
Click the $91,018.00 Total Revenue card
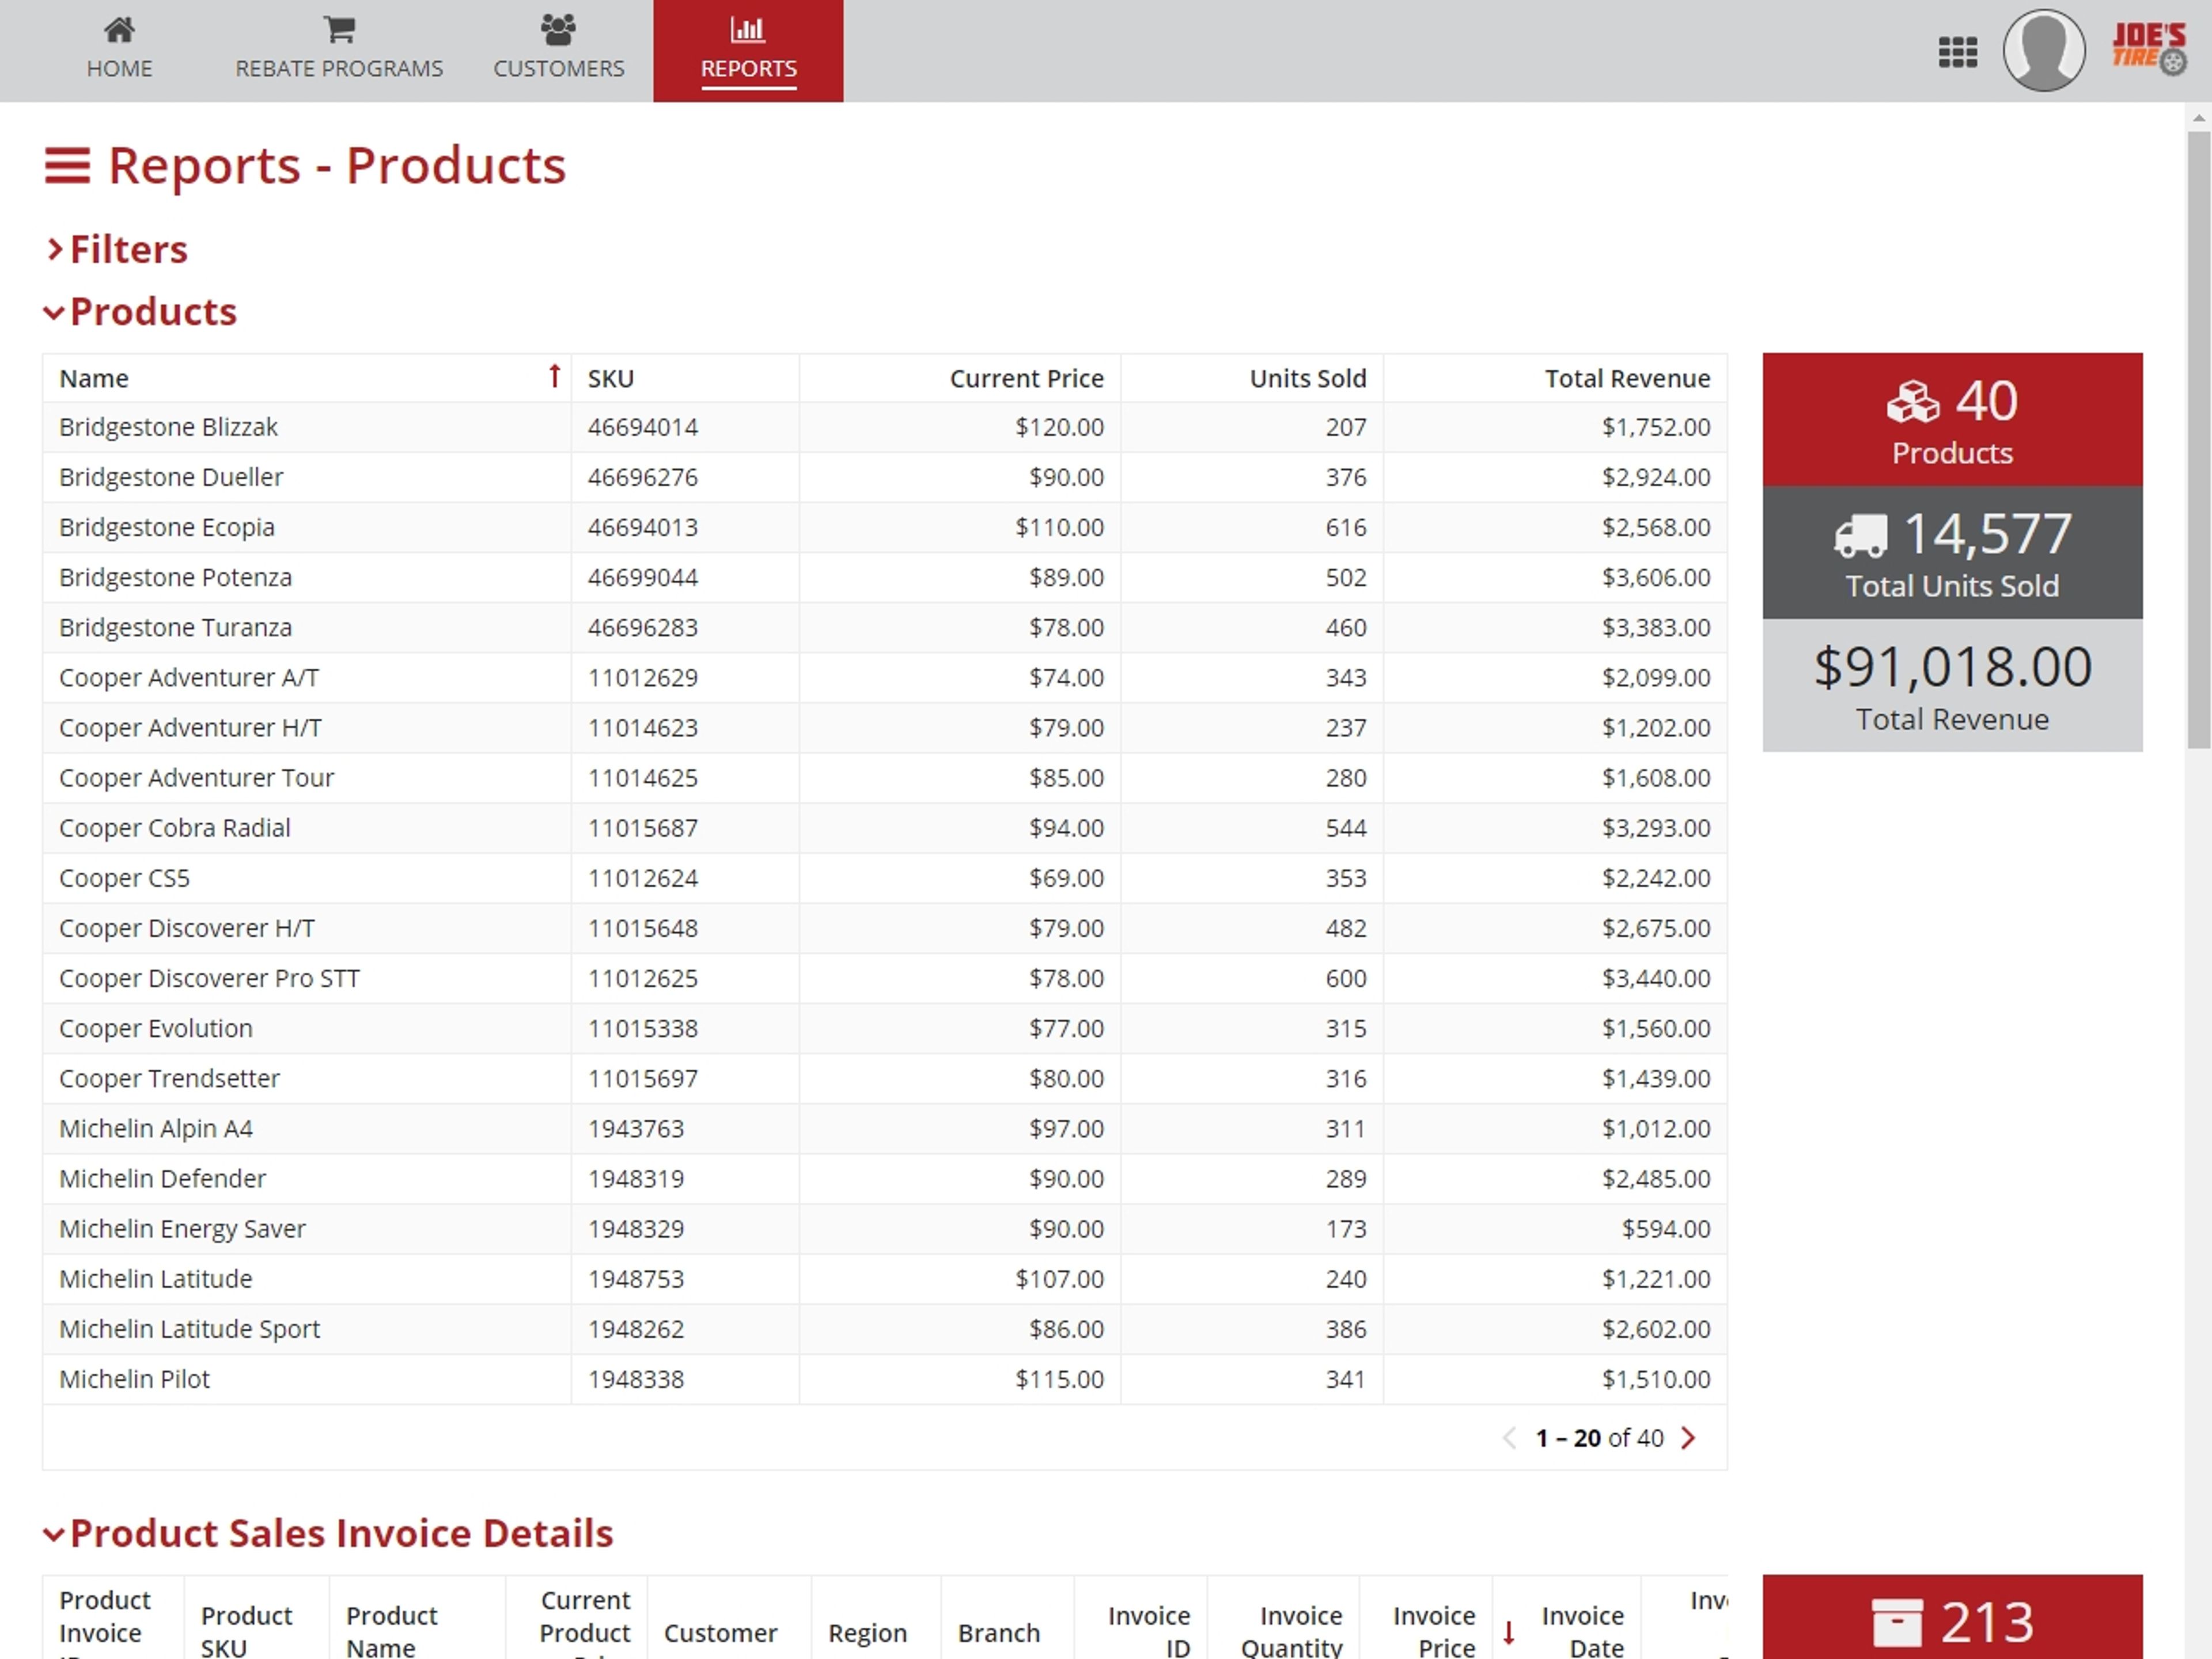click(x=1952, y=685)
